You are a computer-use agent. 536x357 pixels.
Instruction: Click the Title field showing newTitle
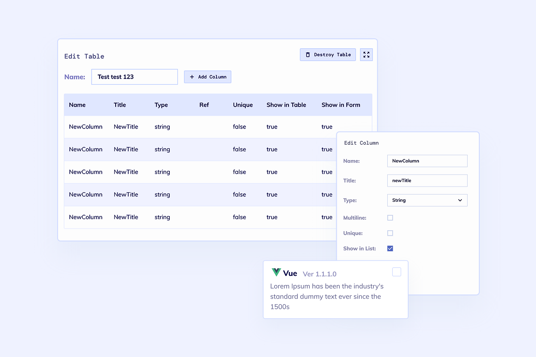tap(427, 180)
